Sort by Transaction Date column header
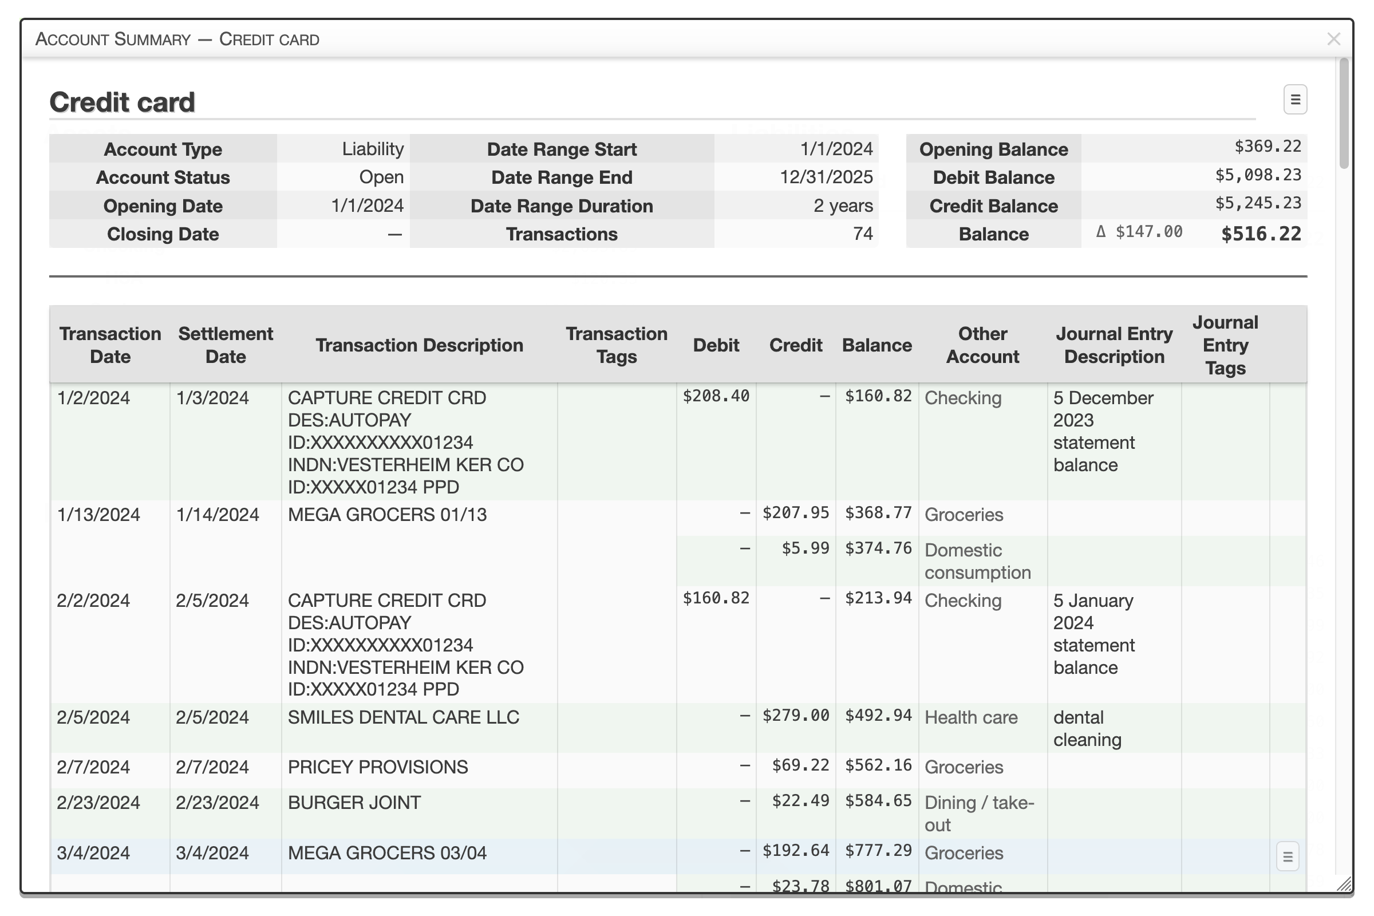The height and width of the screenshot is (916, 1374). 110,345
